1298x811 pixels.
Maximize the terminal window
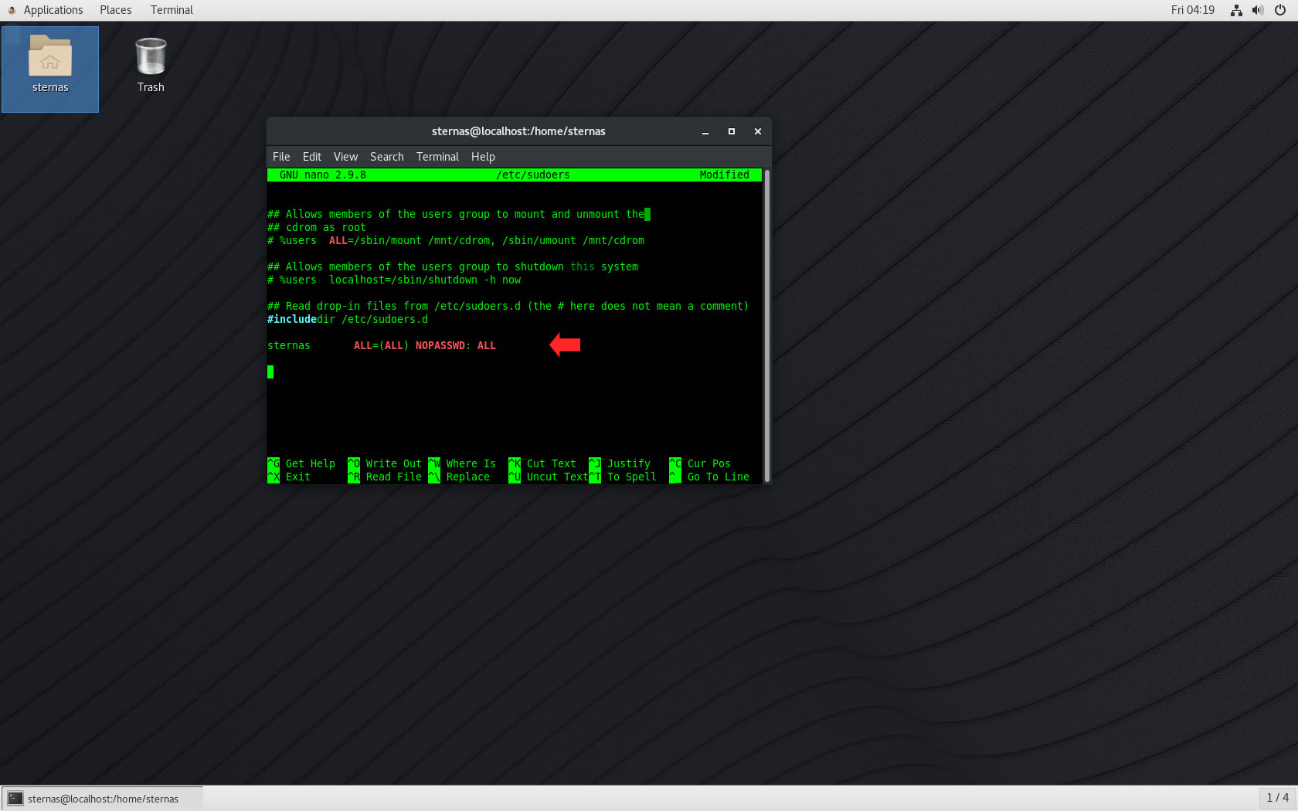click(732, 132)
